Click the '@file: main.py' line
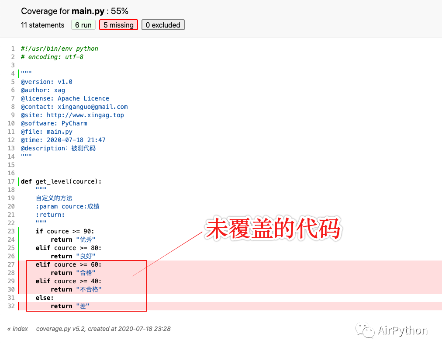This screenshot has height=351, width=442. [46, 132]
